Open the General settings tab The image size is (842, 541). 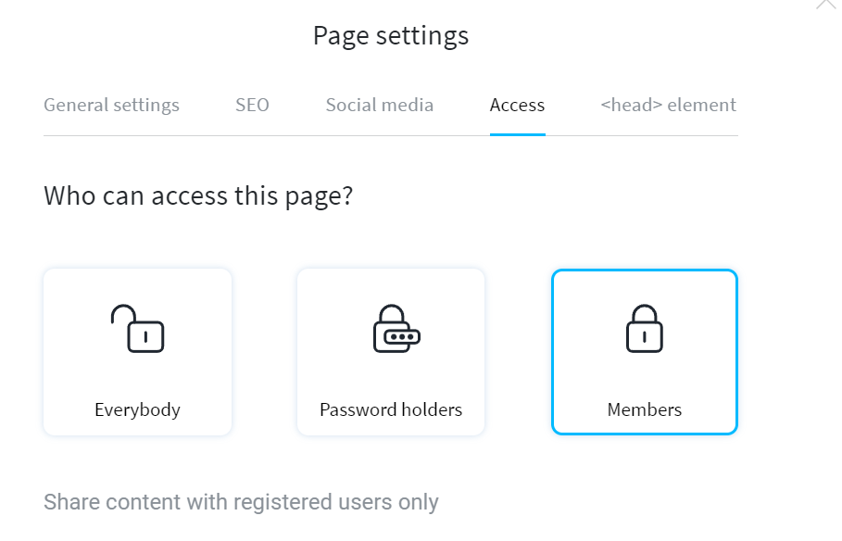click(112, 105)
